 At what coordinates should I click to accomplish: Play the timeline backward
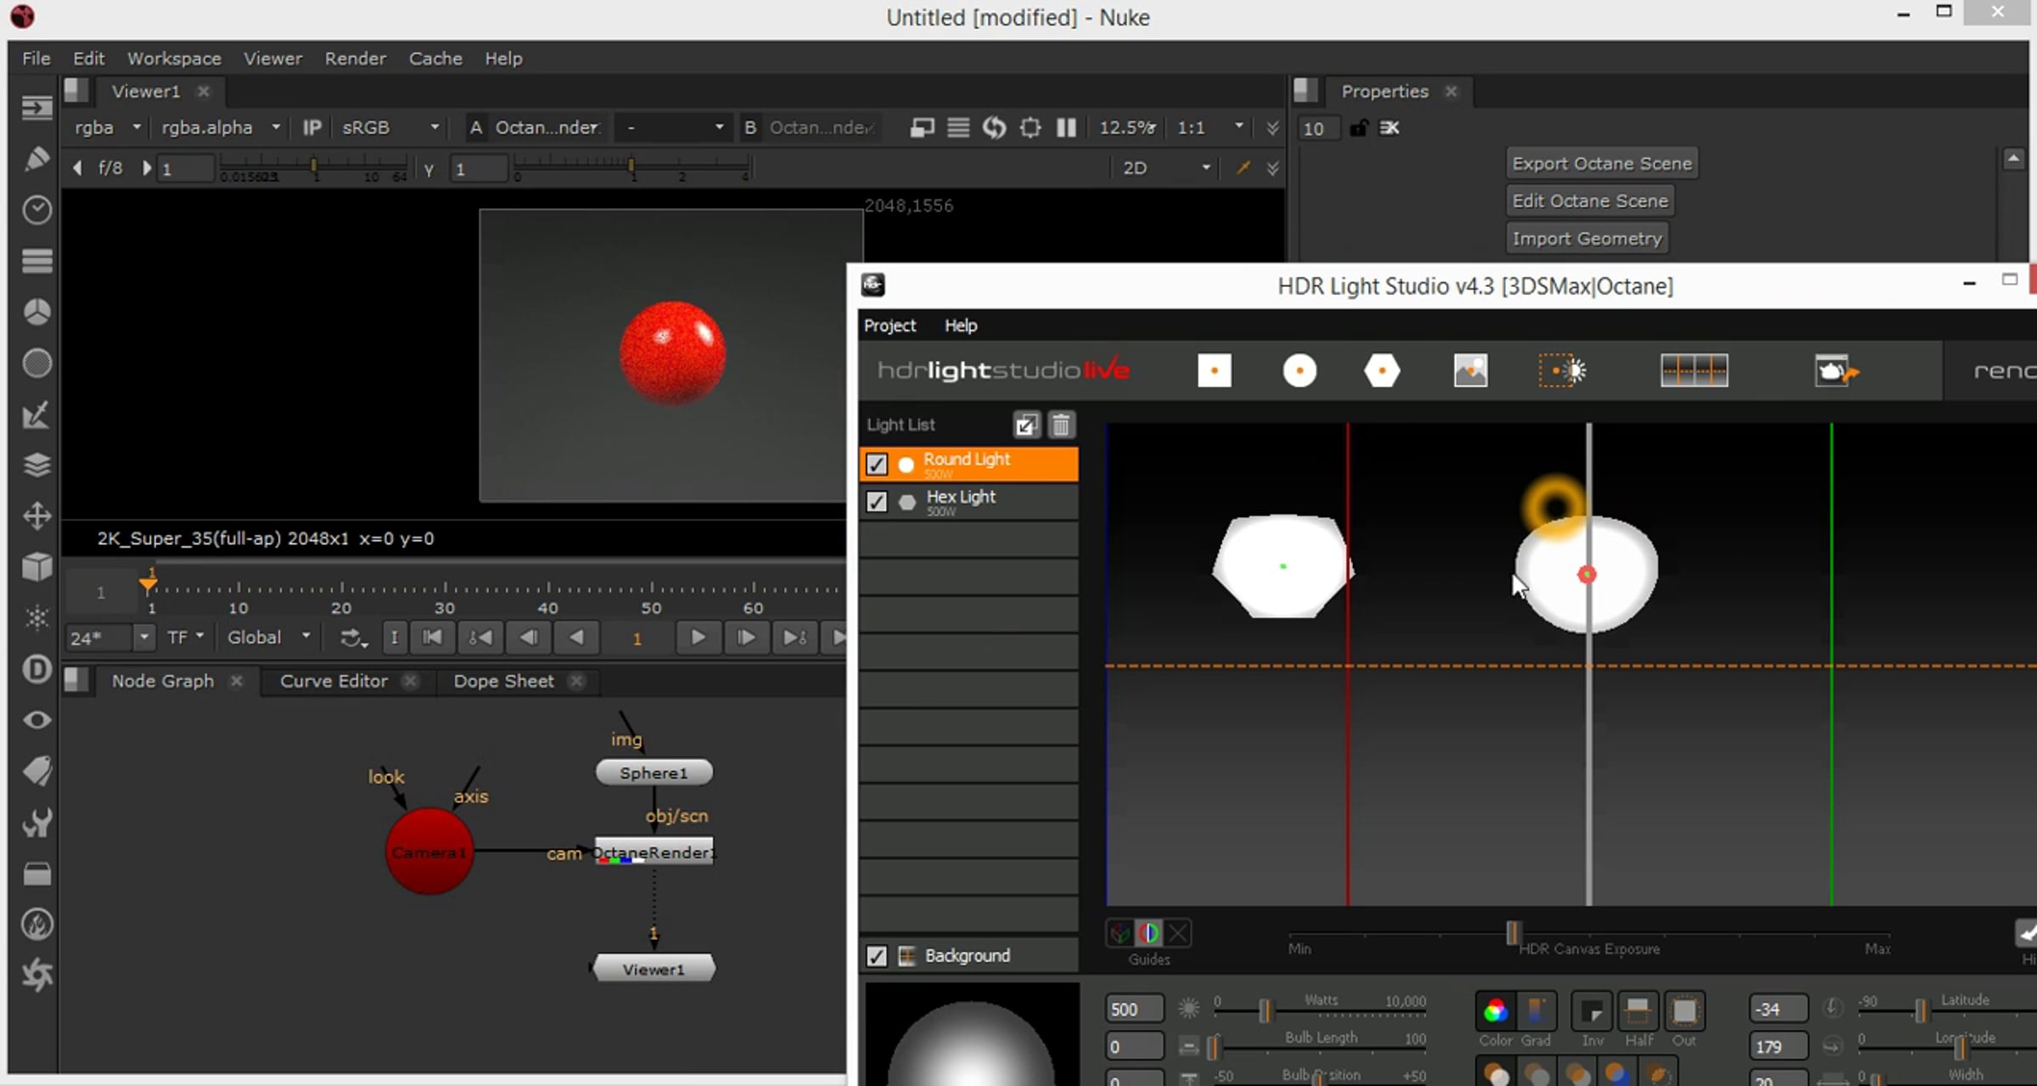(576, 638)
